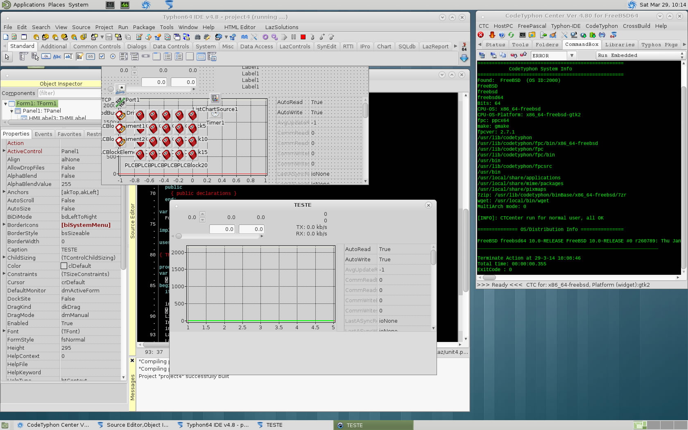This screenshot has width=688, height=430.
Task: Open the crossed tools options icon in IDE toolbar
Action: tap(254, 37)
